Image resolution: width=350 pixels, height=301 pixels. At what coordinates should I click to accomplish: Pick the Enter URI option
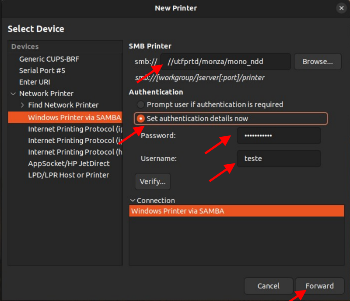pos(35,82)
